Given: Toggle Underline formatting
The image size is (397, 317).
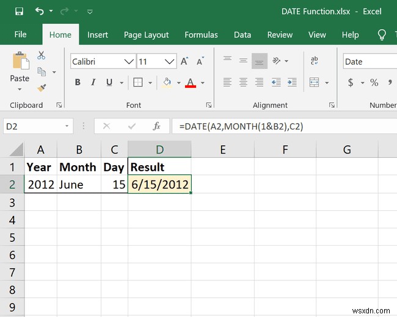Looking at the screenshot, I should pos(109,82).
